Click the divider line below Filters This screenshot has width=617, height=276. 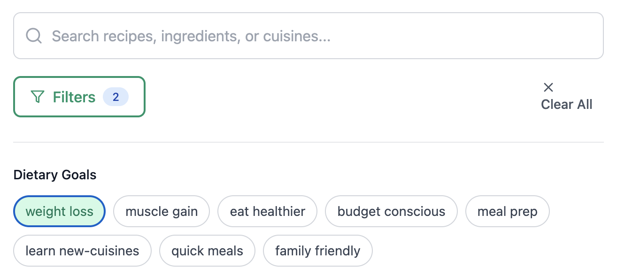point(308,142)
